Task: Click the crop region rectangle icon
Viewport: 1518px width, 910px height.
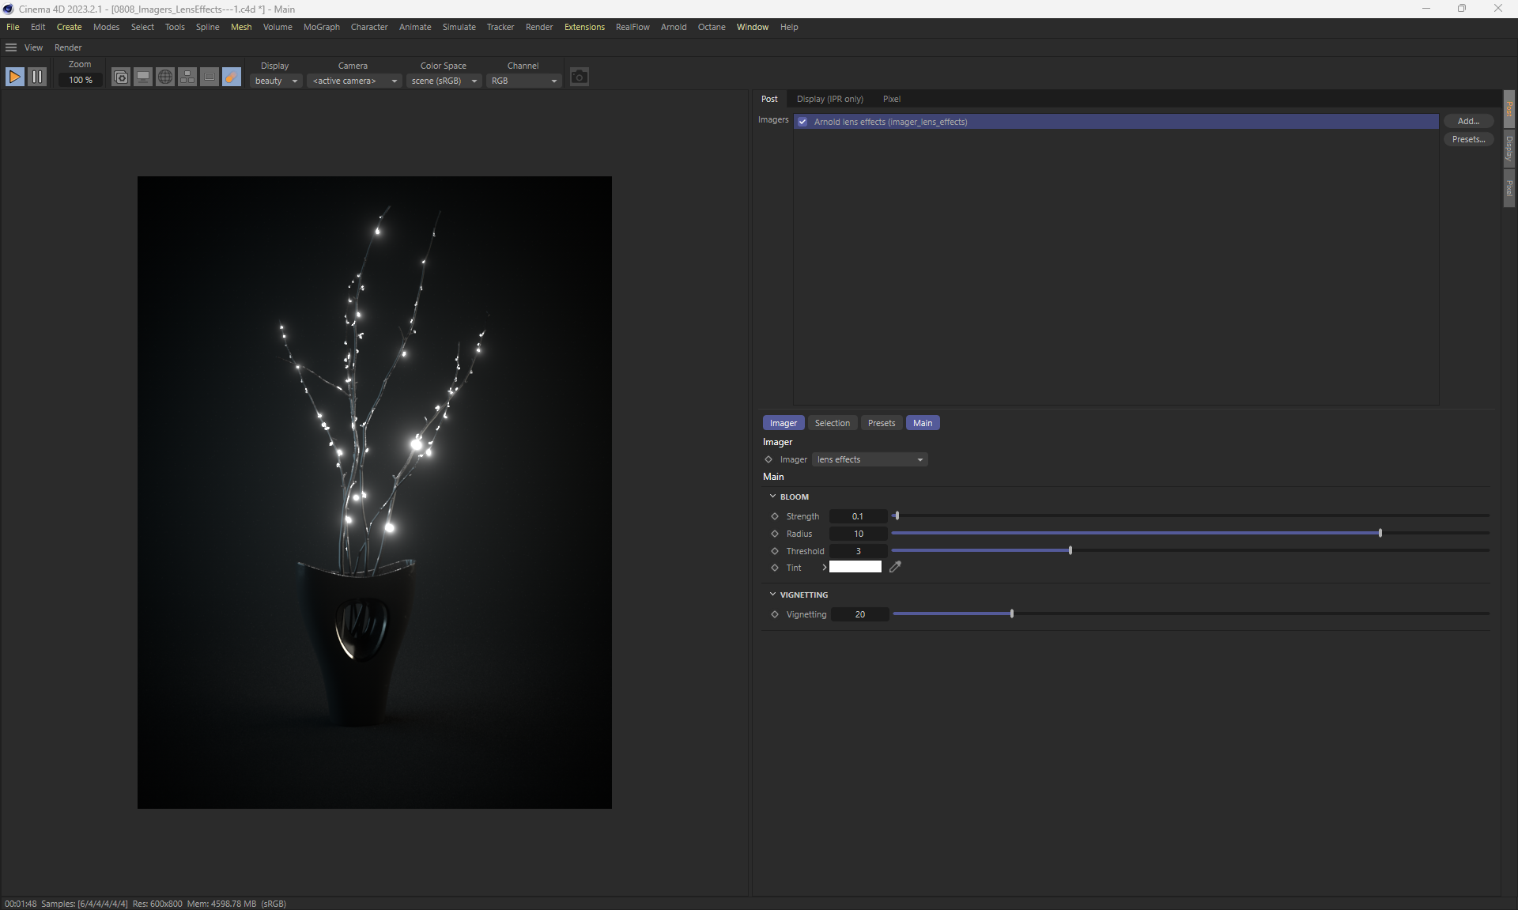Action: point(210,77)
